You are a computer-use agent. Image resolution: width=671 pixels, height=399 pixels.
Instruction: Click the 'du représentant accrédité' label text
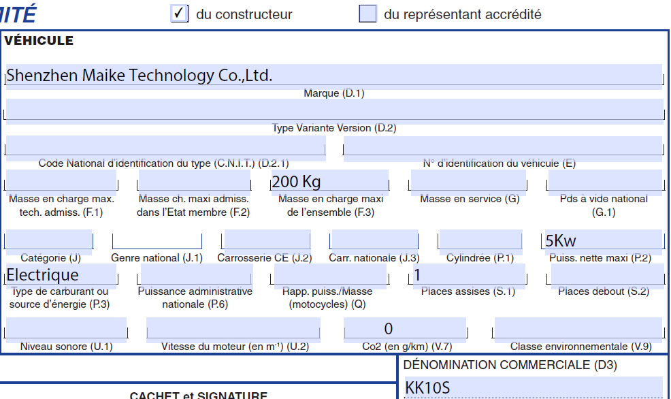(x=463, y=14)
